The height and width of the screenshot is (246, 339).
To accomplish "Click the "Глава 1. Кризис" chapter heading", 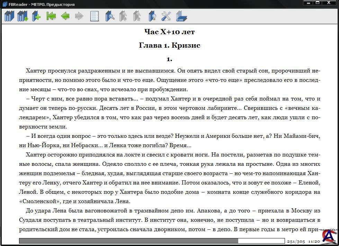I will coord(169,46).
